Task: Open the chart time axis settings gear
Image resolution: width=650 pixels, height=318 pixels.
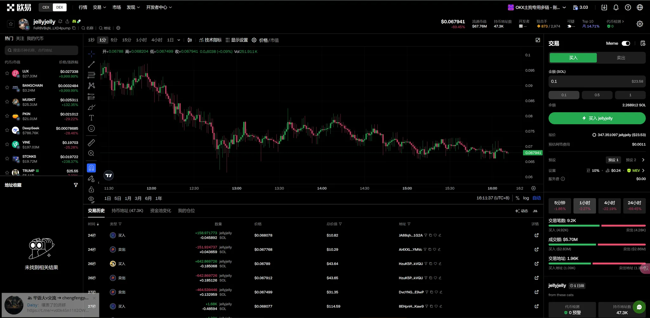Action: coord(534,188)
